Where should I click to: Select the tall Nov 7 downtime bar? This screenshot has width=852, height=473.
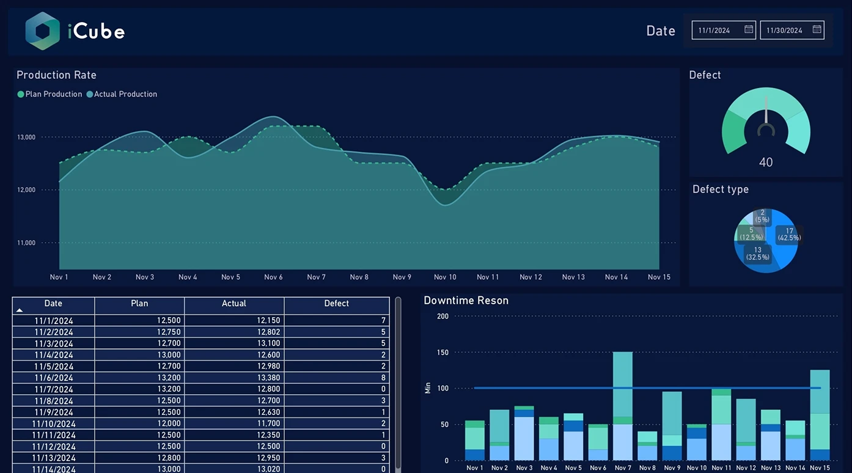pos(623,385)
